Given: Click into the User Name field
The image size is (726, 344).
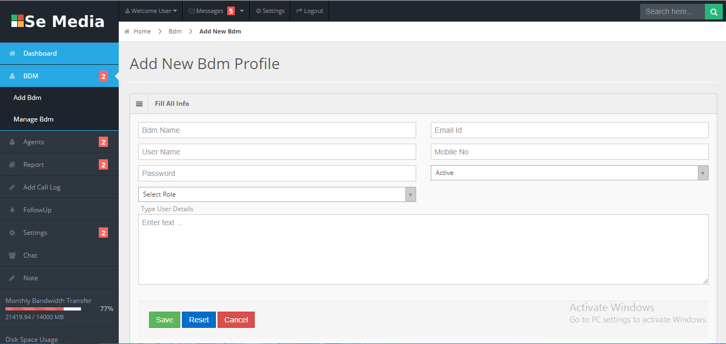Looking at the screenshot, I should (277, 152).
